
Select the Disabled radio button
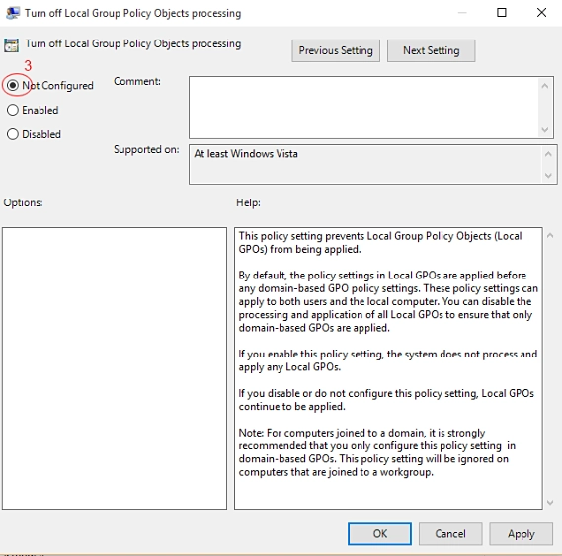(13, 134)
